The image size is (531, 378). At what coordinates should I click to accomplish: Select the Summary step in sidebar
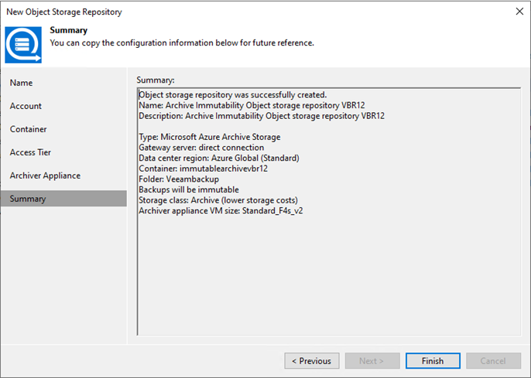(63, 199)
